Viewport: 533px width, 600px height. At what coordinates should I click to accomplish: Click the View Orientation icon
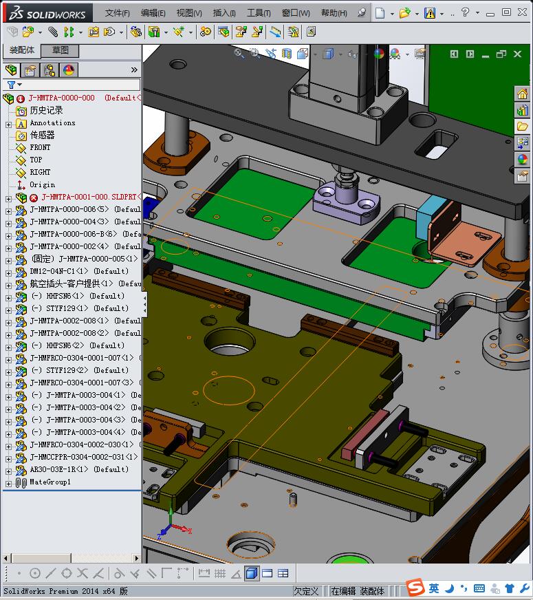click(303, 53)
